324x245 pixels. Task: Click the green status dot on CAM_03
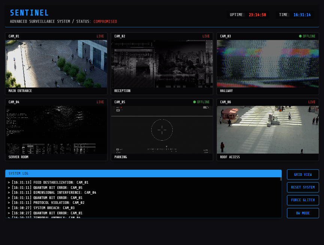tap(300, 36)
